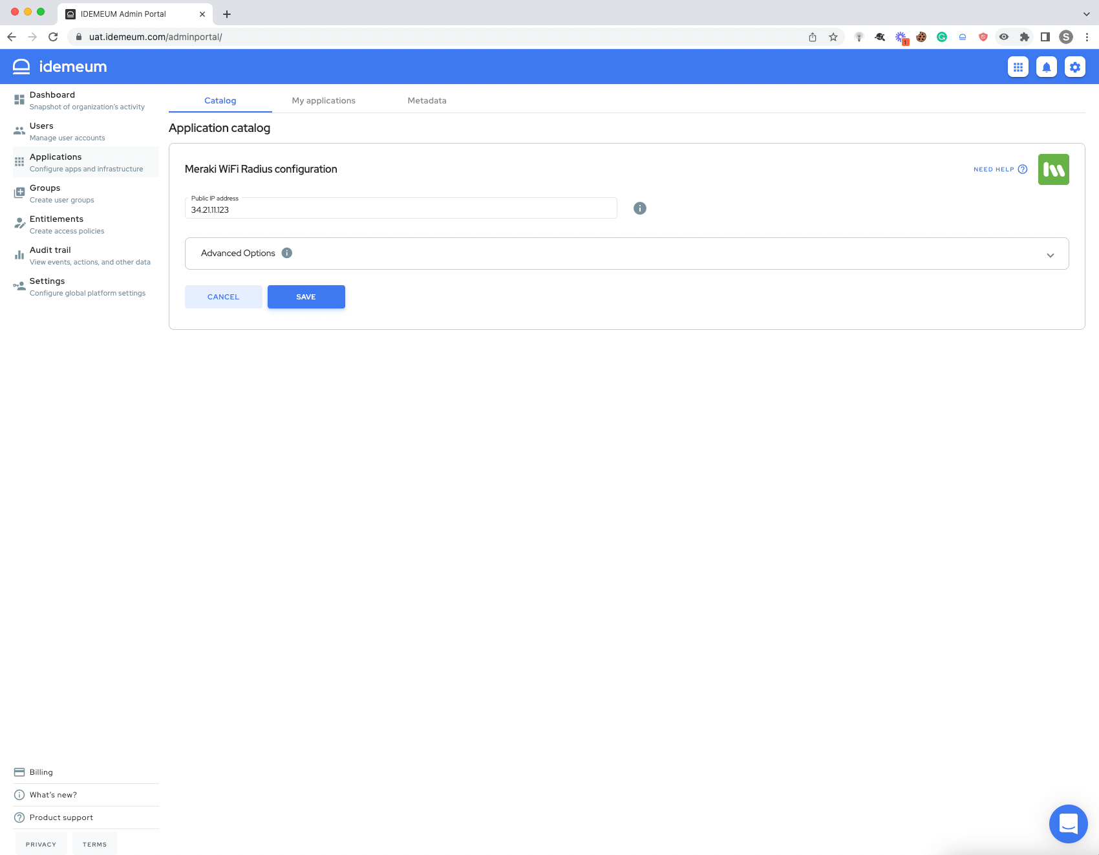
Task: Bookmark this page with the star icon
Action: pyautogui.click(x=833, y=37)
